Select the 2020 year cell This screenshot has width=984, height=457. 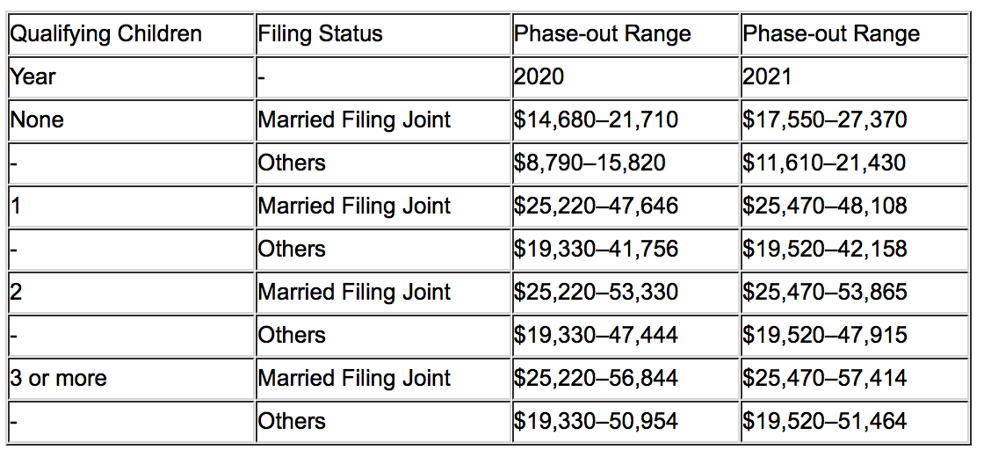[625, 76]
